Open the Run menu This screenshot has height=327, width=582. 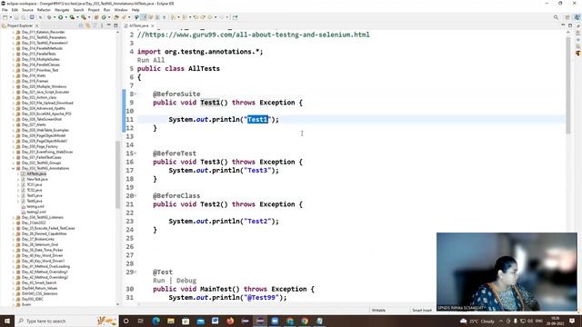click(x=107, y=10)
